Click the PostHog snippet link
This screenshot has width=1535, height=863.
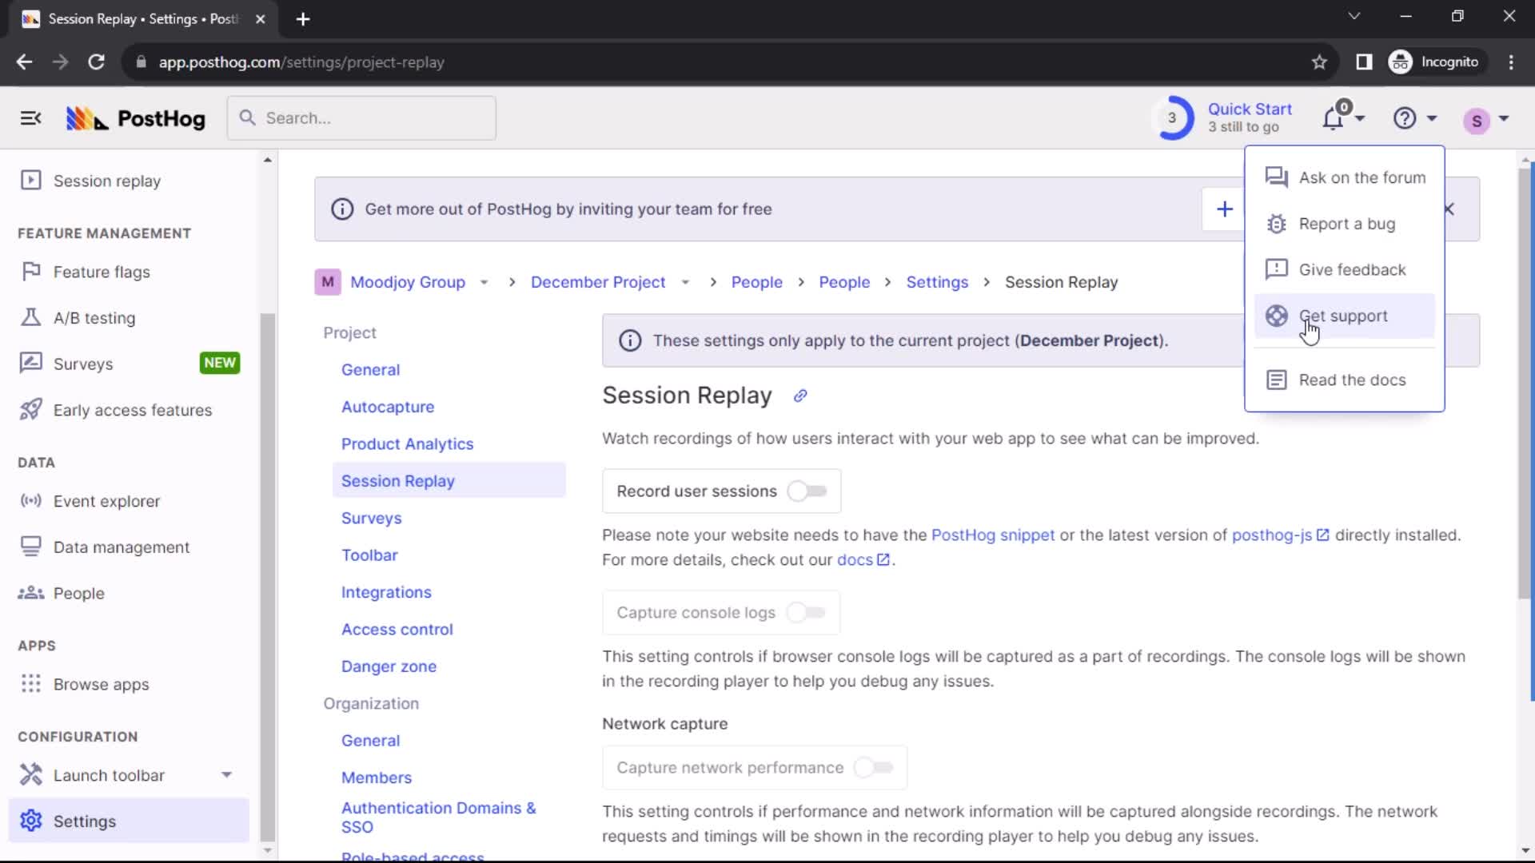(x=992, y=535)
